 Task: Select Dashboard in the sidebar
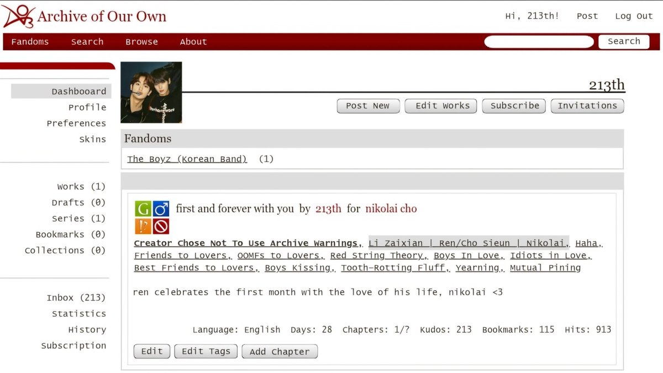tap(61, 92)
